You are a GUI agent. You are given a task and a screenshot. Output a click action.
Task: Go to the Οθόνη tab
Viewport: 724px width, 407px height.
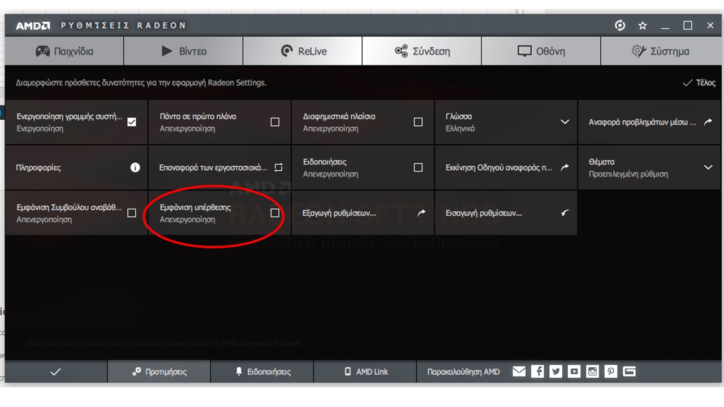point(541,51)
